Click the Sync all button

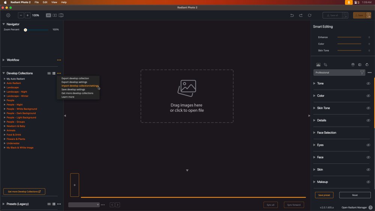(x=270, y=205)
